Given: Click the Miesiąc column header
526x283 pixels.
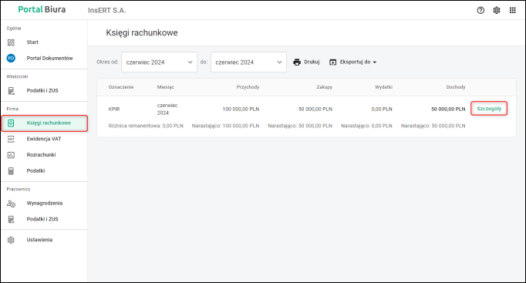Looking at the screenshot, I should pos(165,87).
